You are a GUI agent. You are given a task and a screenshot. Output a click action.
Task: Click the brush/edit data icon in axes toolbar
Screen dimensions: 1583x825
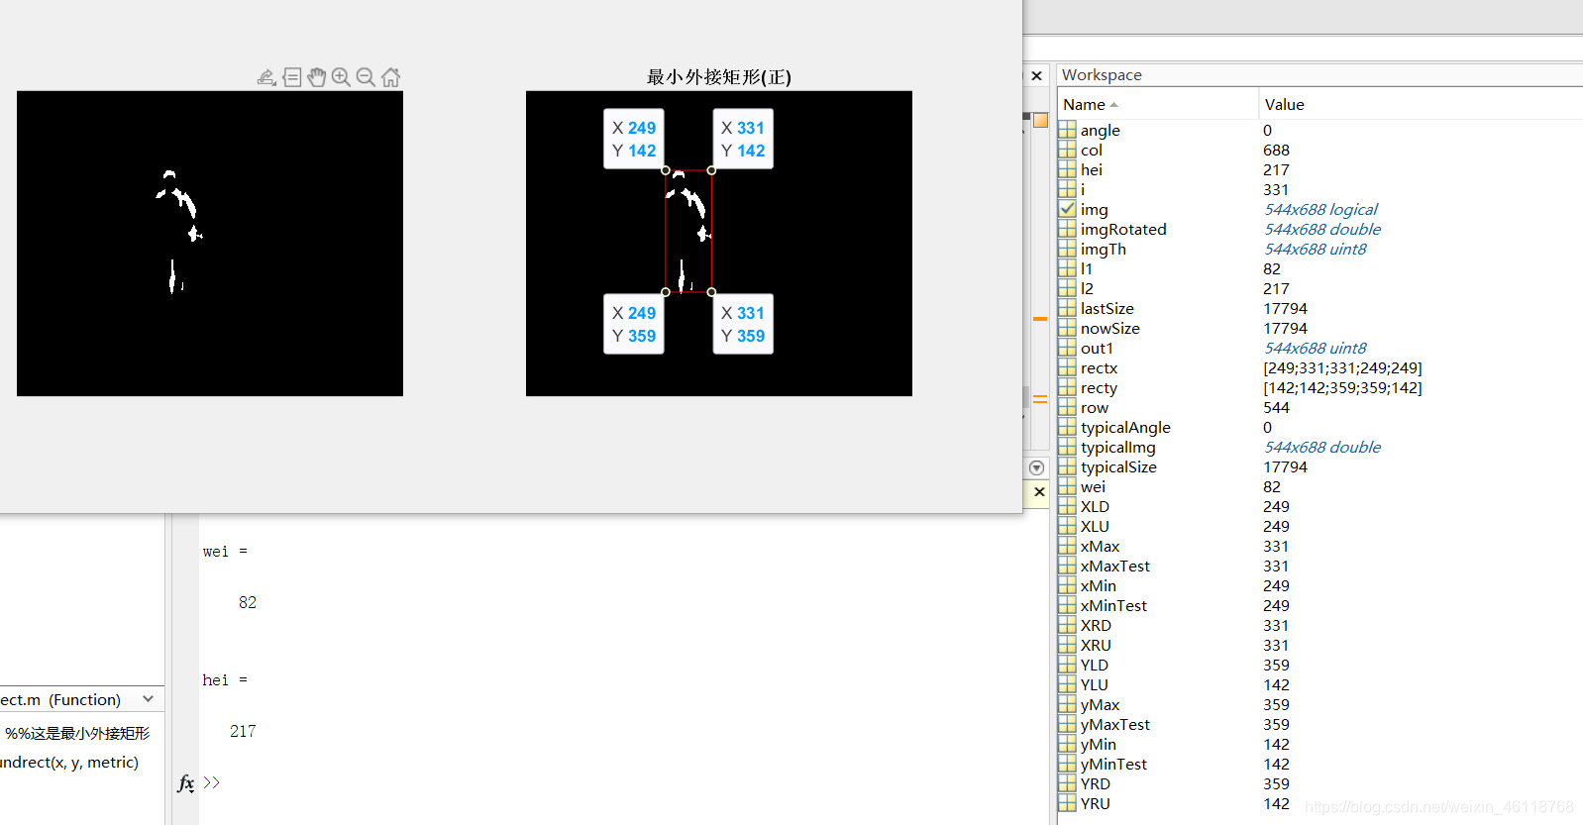pyautogui.click(x=266, y=77)
